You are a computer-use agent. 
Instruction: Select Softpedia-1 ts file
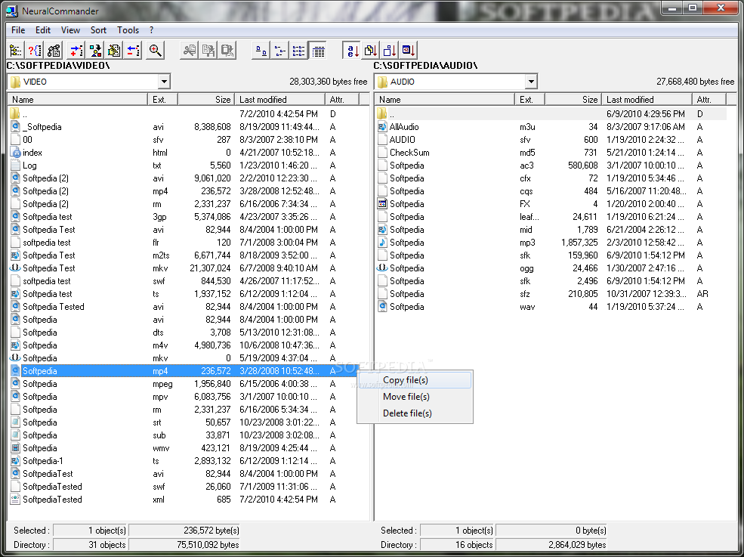coord(43,460)
